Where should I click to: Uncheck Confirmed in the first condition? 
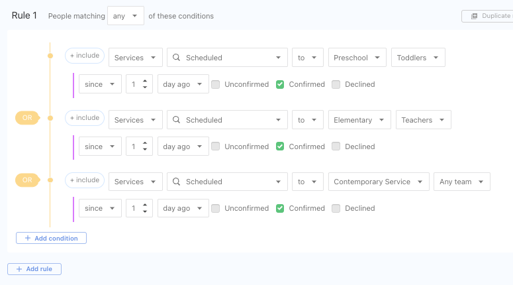tap(281, 84)
